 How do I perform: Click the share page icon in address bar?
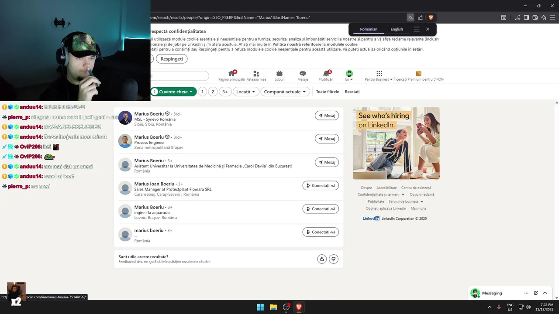pyautogui.click(x=420, y=17)
